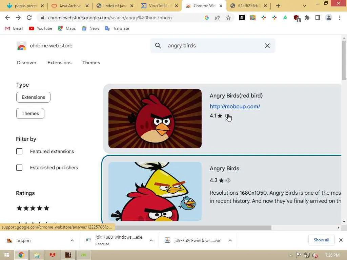Open the YouTube bookmark
The image size is (347, 260).
41,28
